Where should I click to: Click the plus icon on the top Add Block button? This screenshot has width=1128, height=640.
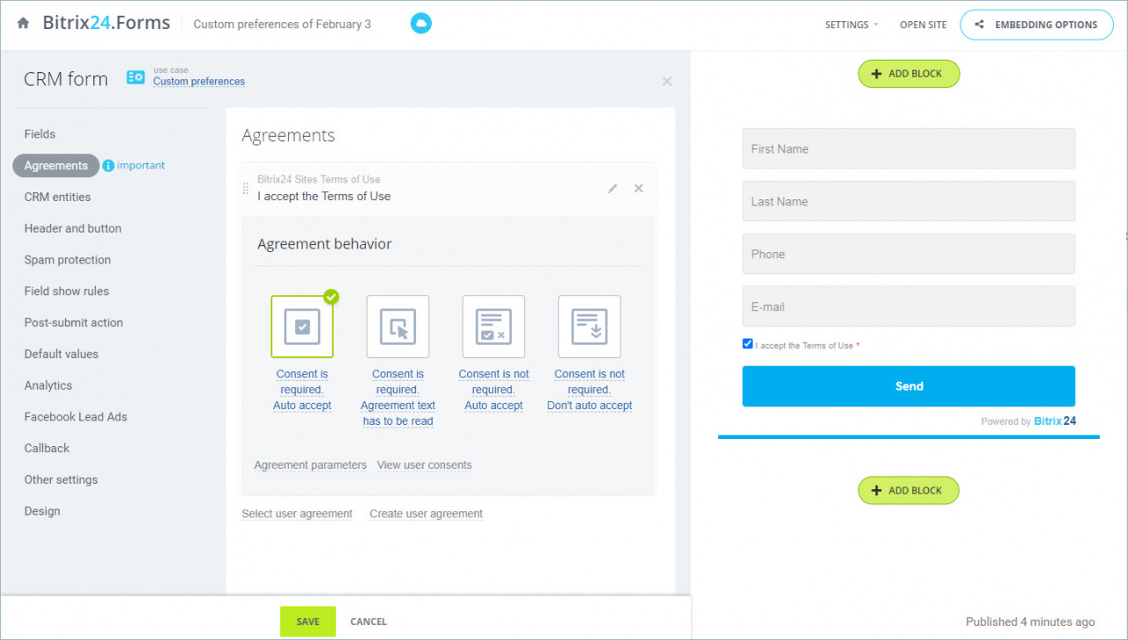tap(876, 74)
